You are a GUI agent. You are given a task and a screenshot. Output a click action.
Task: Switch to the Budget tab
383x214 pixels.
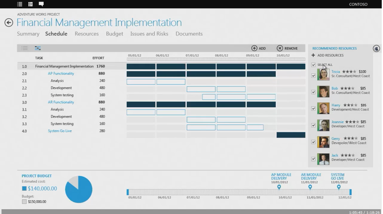[115, 34]
